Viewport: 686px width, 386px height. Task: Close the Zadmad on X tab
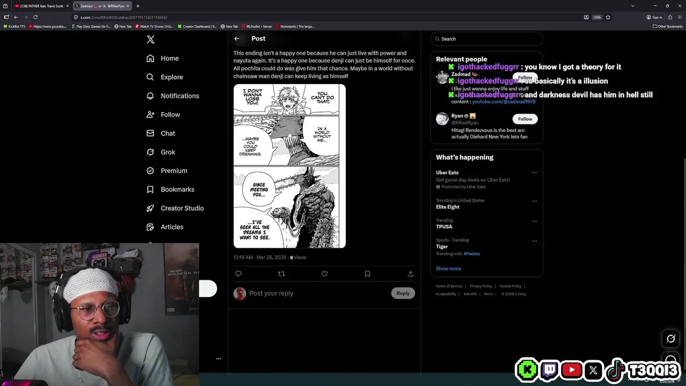[128, 6]
